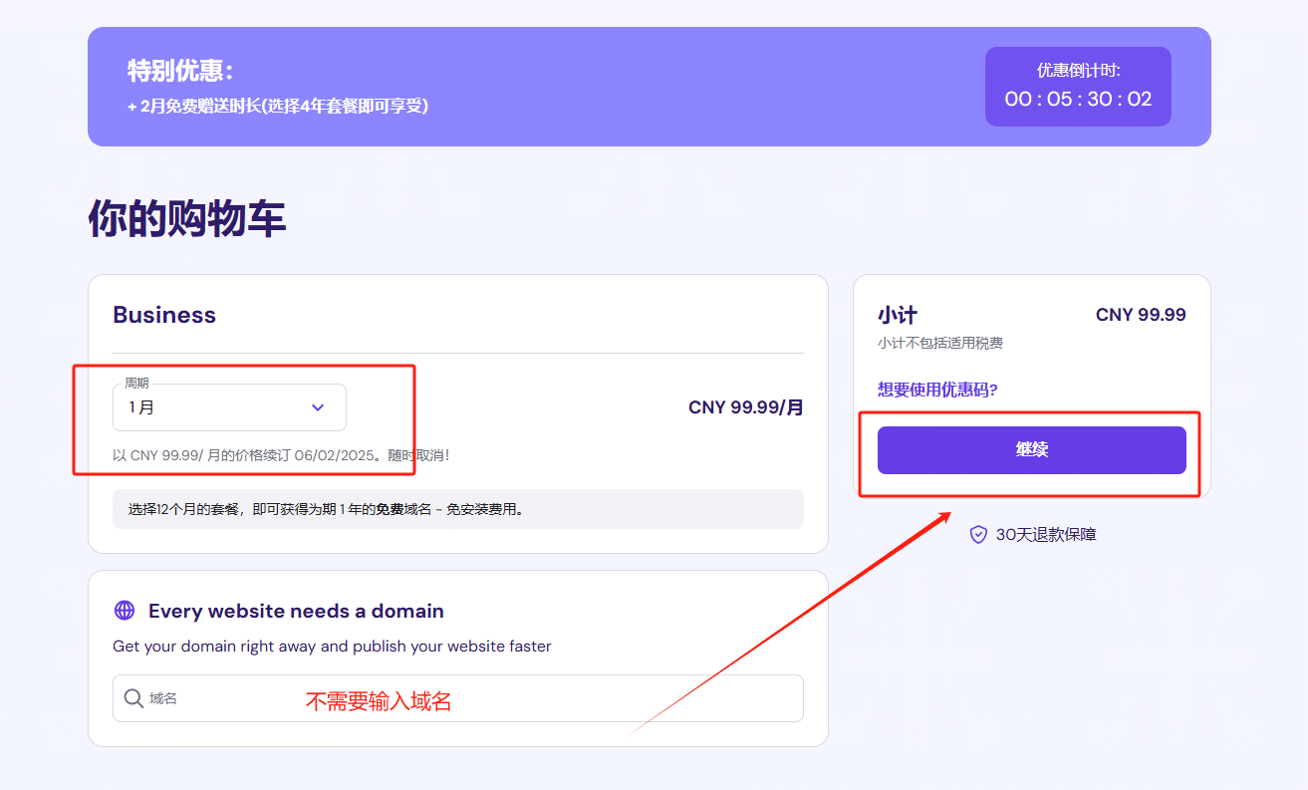This screenshot has width=1308, height=790.
Task: Click the 小计 CNY 99.99 amount
Action: tap(1141, 315)
